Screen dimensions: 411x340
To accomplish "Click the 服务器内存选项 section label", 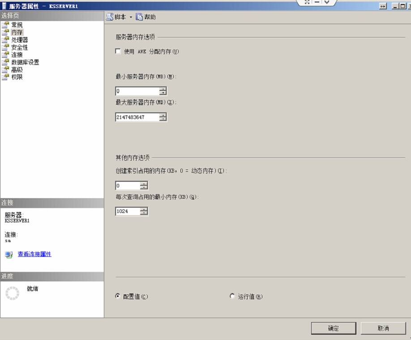I will [x=135, y=37].
